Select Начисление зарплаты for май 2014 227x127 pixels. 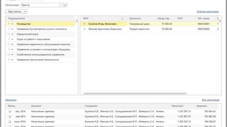click(43, 116)
